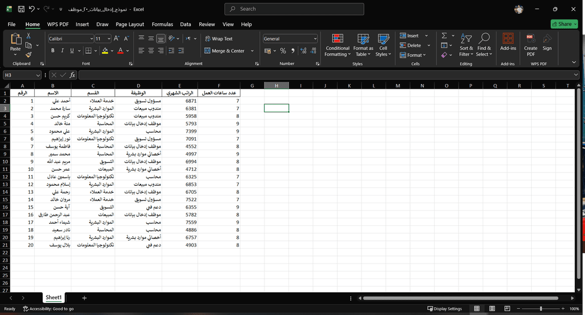585x315 pixels.
Task: Switch to the Page Layout tab
Action: click(130, 25)
